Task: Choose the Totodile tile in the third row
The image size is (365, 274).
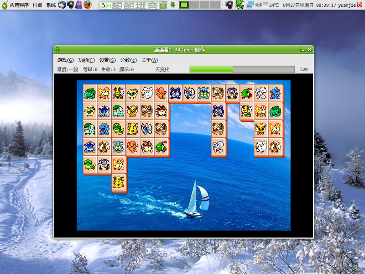Action: pyautogui.click(x=104, y=129)
